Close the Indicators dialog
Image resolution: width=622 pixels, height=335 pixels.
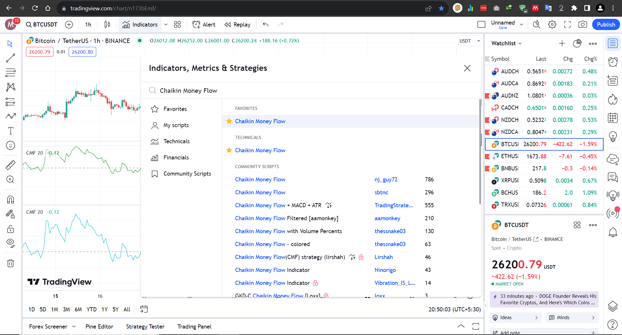(467, 68)
